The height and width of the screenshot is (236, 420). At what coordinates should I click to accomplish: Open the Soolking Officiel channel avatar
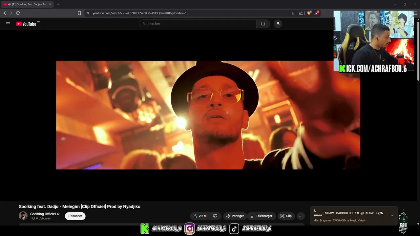pyautogui.click(x=23, y=216)
